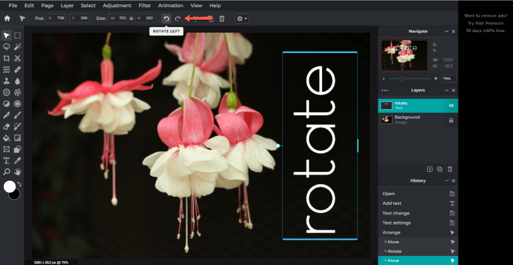Select the Draw brush tool

[x=17, y=115]
